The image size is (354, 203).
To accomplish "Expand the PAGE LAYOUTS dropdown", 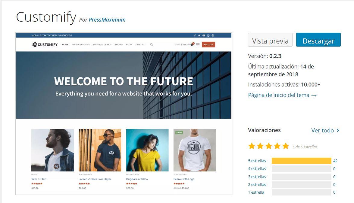I will (81, 44).
